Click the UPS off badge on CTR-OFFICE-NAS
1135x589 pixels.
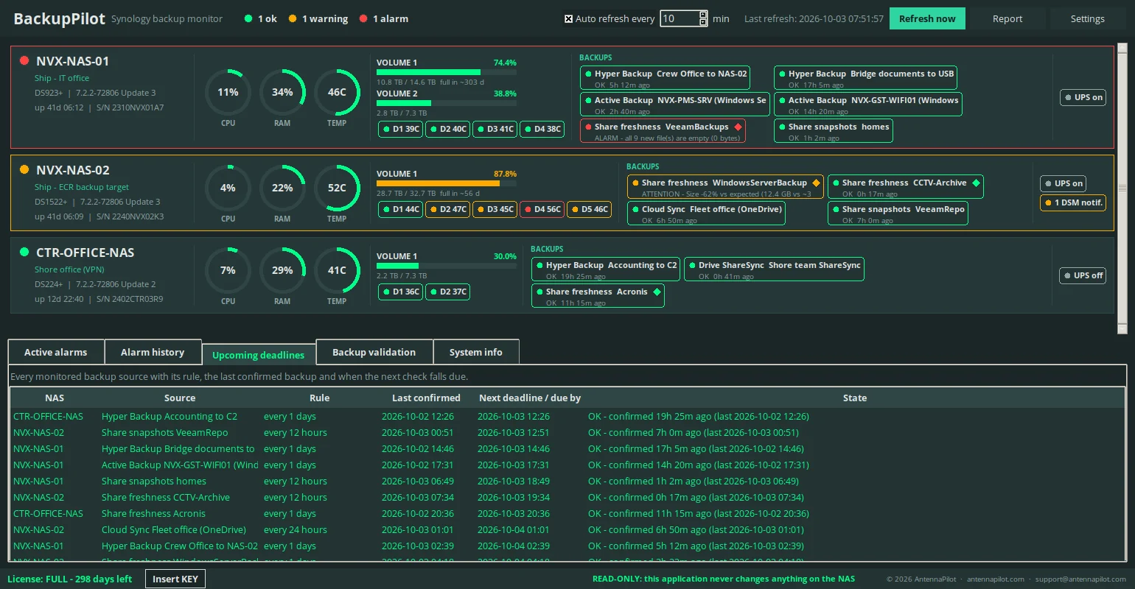[x=1083, y=275]
